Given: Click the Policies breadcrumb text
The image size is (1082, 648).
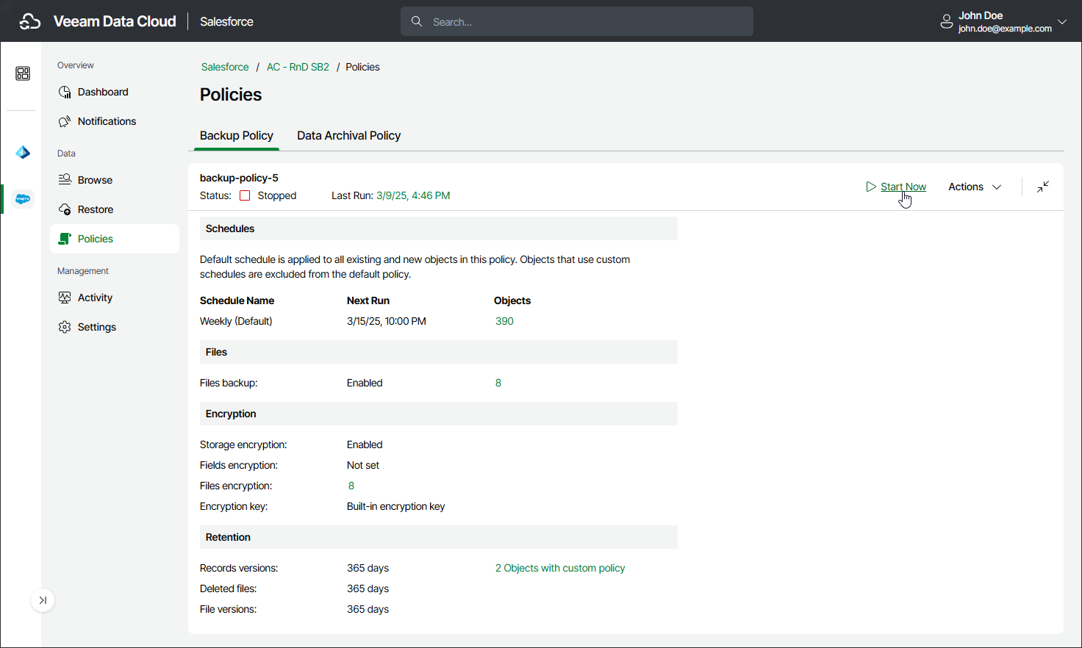Looking at the screenshot, I should point(362,67).
